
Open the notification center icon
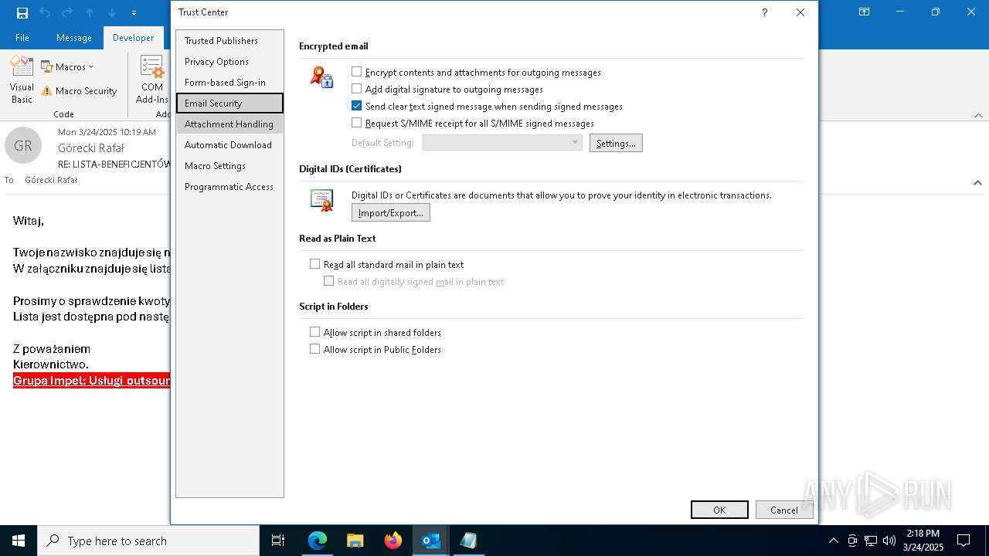coord(964,541)
